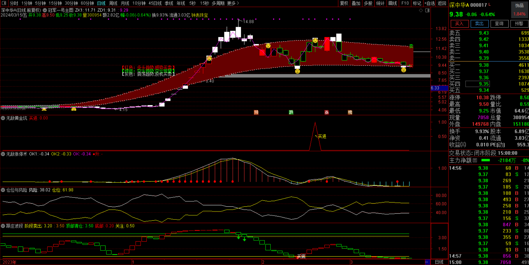Switch to the 季线 quarterly period
The image size is (529, 265).
tap(169, 3)
